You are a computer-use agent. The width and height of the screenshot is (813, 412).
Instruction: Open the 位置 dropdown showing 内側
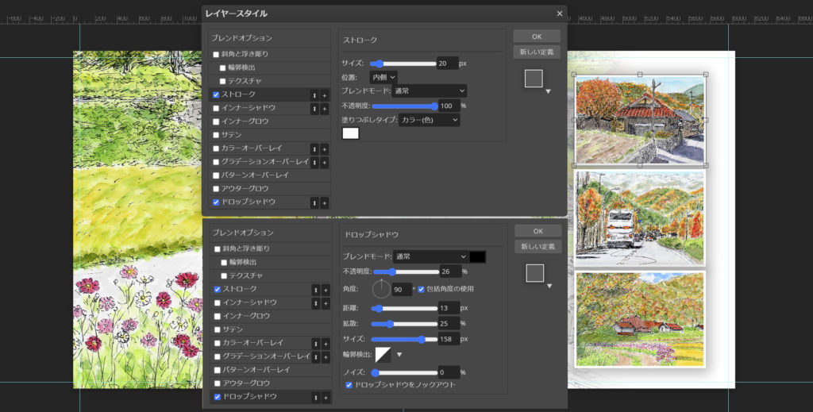pyautogui.click(x=383, y=77)
